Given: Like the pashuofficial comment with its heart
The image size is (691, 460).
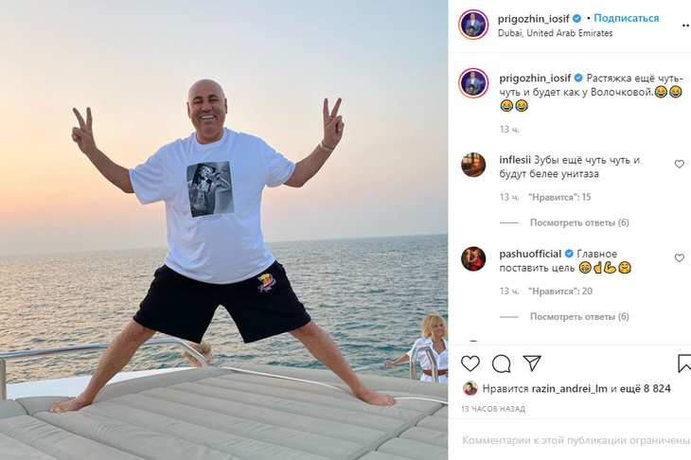Looking at the screenshot, I should (679, 257).
